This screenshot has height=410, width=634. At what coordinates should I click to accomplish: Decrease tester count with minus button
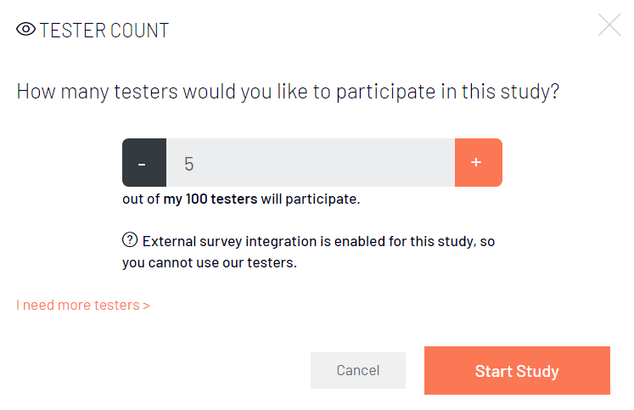[x=144, y=162]
